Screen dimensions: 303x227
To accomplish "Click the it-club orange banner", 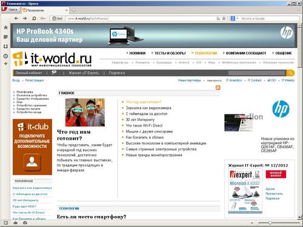I will (32, 147).
